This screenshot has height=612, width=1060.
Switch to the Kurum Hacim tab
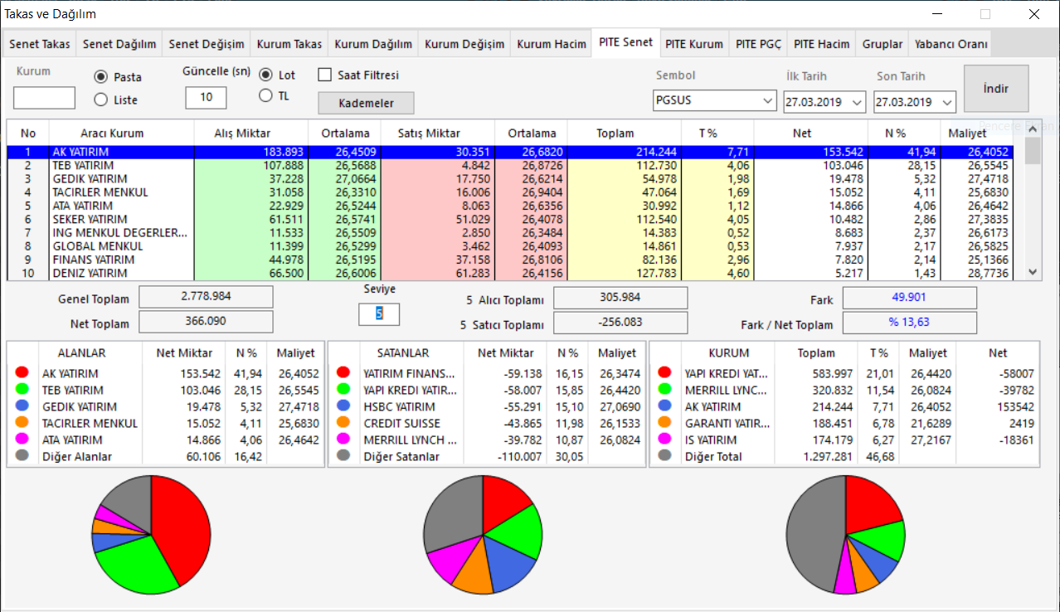click(552, 44)
